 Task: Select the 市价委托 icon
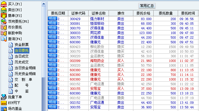pos(4,27)
